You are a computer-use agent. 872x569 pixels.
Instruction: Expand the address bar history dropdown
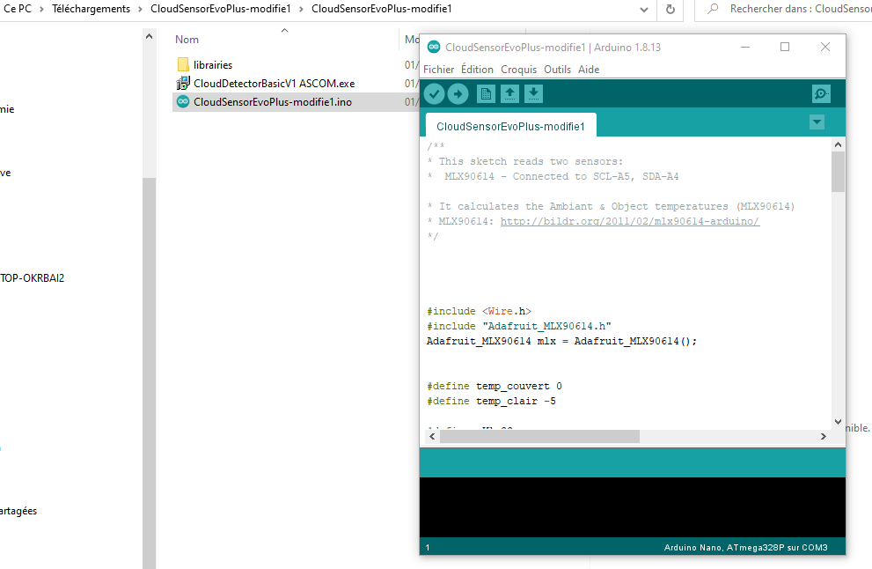tap(644, 10)
